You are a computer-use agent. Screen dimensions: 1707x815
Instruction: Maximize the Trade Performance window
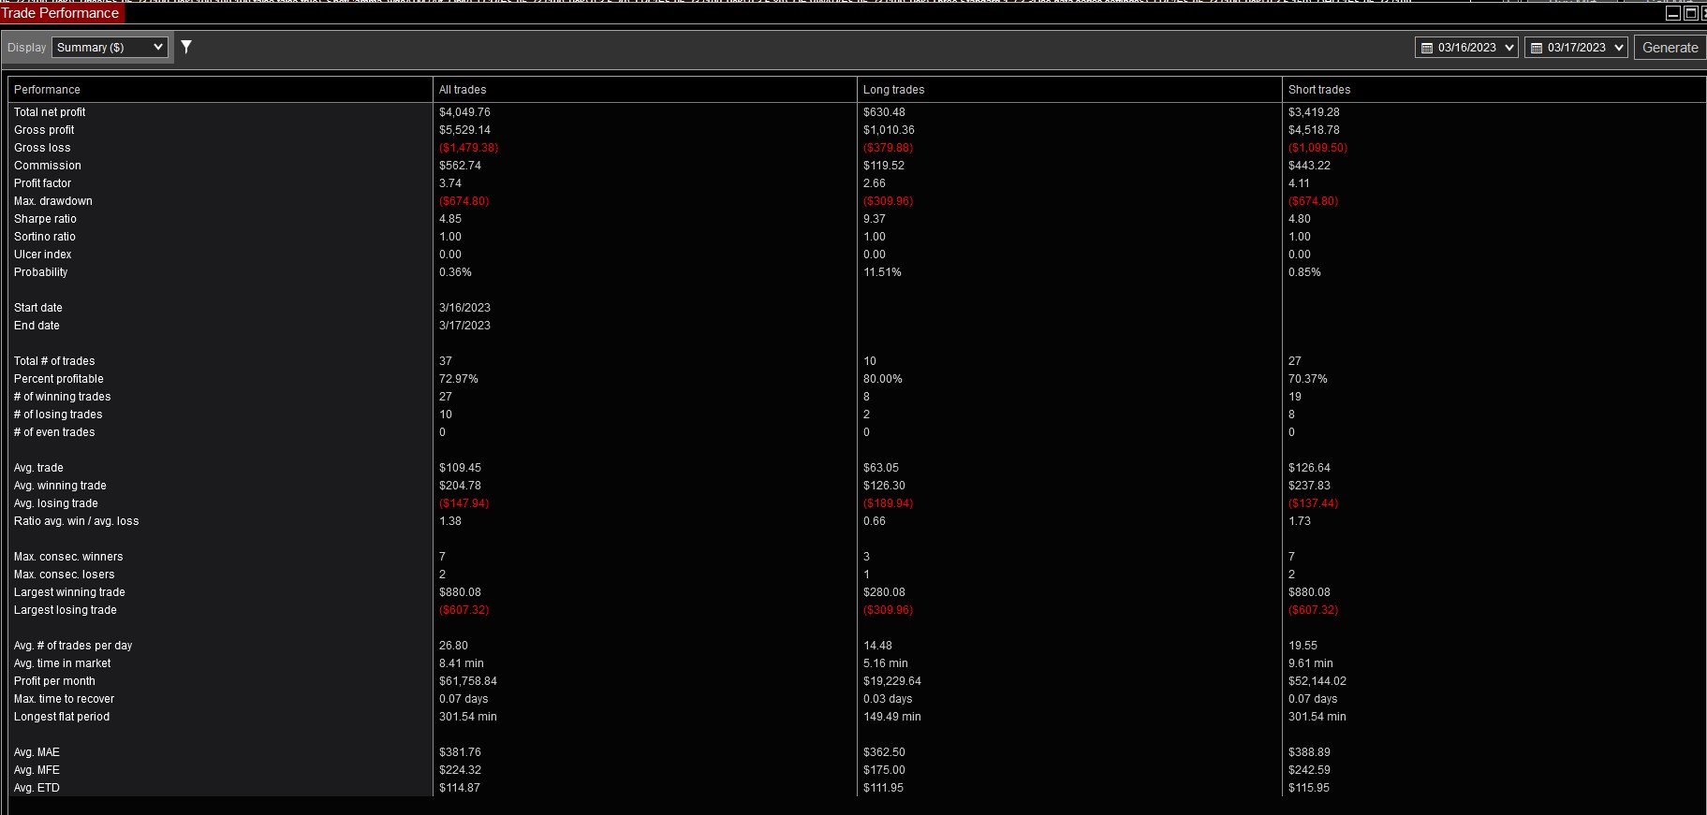pyautogui.click(x=1691, y=13)
